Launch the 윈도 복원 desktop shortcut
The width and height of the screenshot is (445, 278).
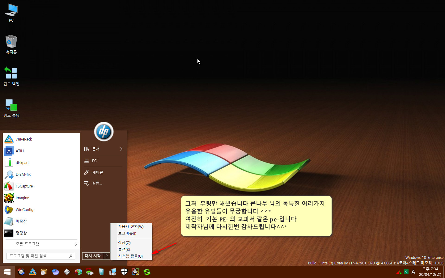(x=11, y=108)
